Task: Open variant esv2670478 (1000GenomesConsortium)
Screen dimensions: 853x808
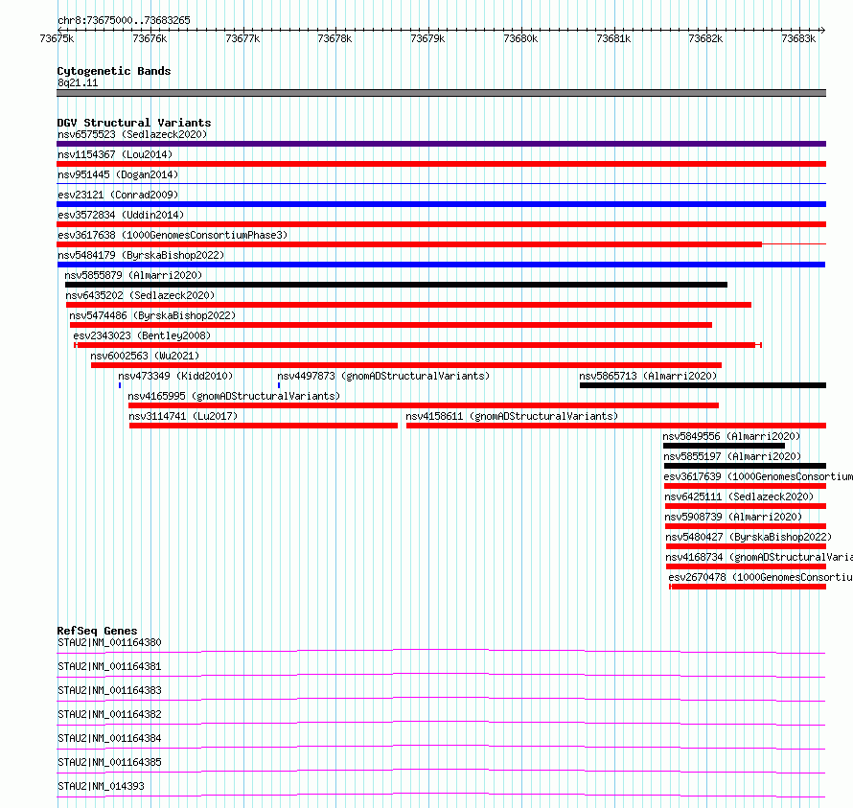Action: (761, 577)
